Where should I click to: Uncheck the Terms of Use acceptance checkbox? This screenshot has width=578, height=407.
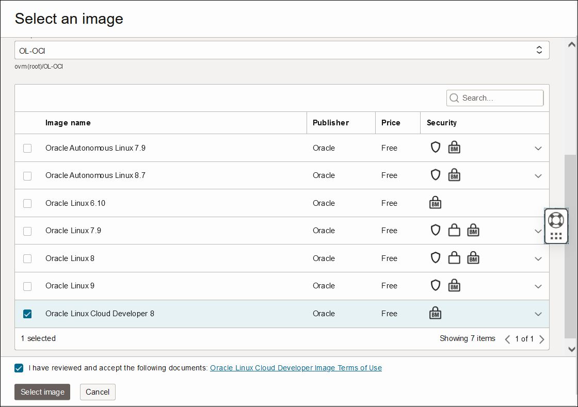(x=19, y=368)
